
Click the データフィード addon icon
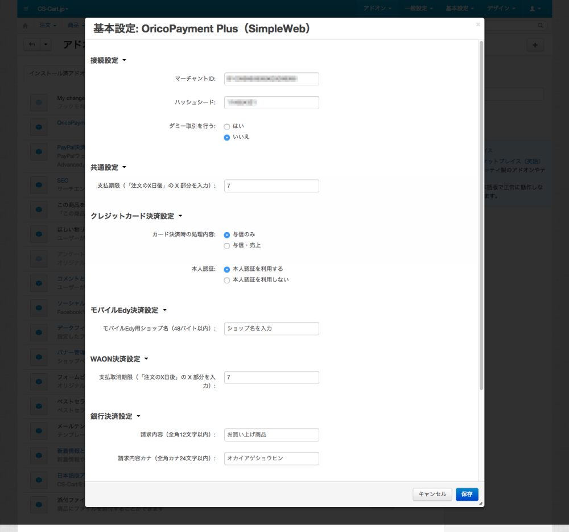[x=39, y=332]
